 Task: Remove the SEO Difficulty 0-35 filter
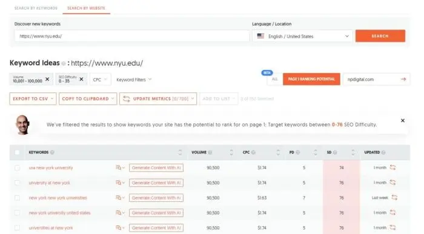click(81, 79)
